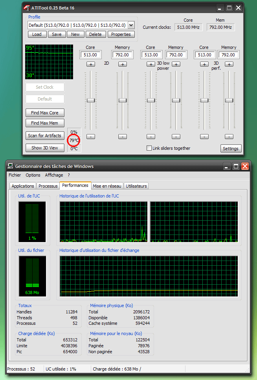Click the 3D perf. Core slider handle
257x380 pixels.
pos(204,100)
